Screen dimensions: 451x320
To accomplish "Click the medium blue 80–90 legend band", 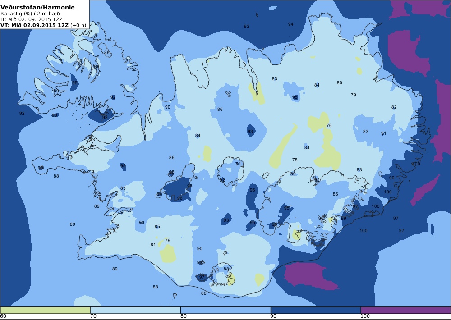I will (x=225, y=310).
